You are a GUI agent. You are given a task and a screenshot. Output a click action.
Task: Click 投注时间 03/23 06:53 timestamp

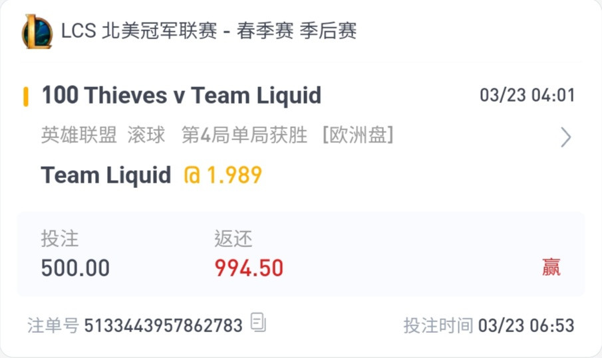pos(489,326)
